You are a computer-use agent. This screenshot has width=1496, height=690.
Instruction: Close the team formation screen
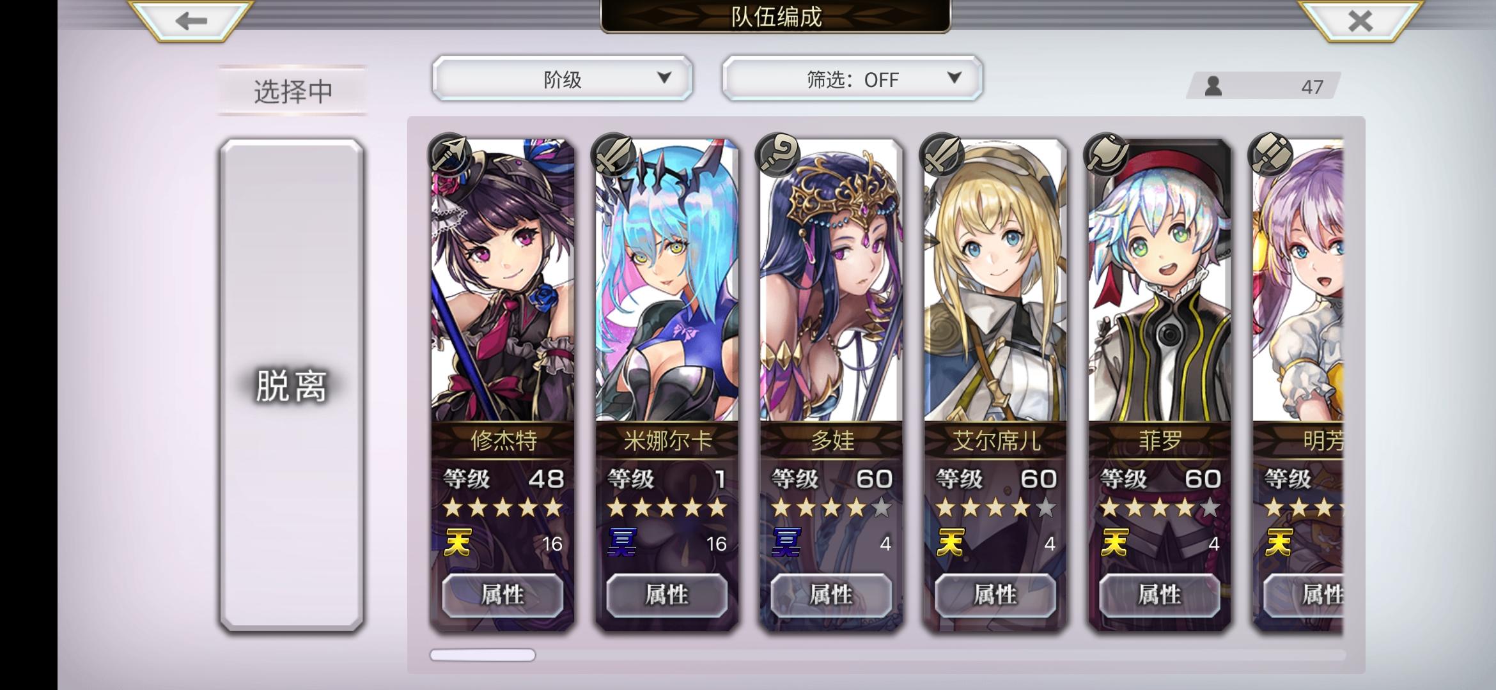pyautogui.click(x=1360, y=20)
